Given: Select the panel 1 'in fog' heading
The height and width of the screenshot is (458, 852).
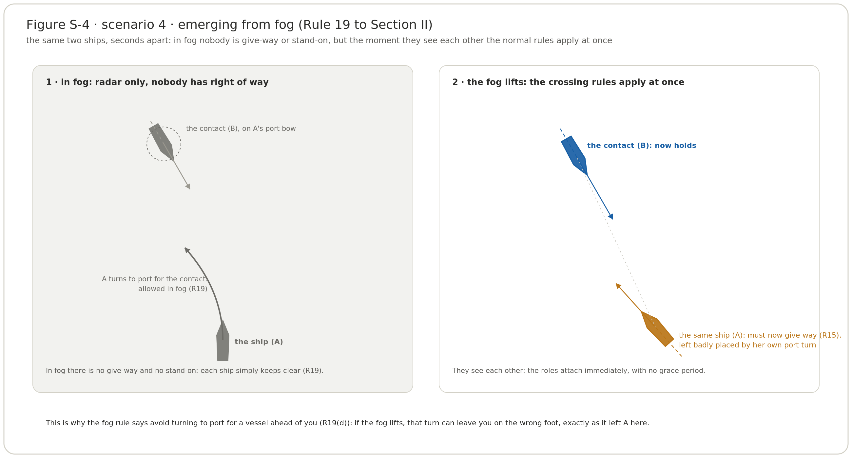Looking at the screenshot, I should point(157,82).
